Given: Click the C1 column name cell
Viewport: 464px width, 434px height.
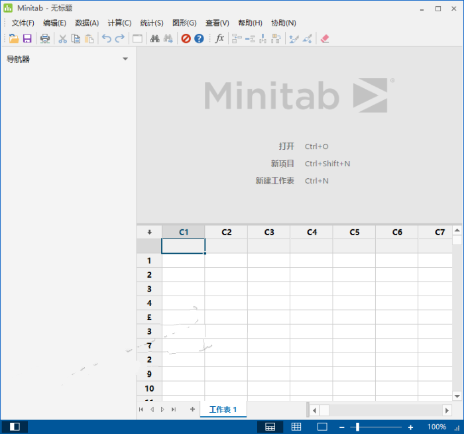Looking at the screenshot, I should point(183,246).
